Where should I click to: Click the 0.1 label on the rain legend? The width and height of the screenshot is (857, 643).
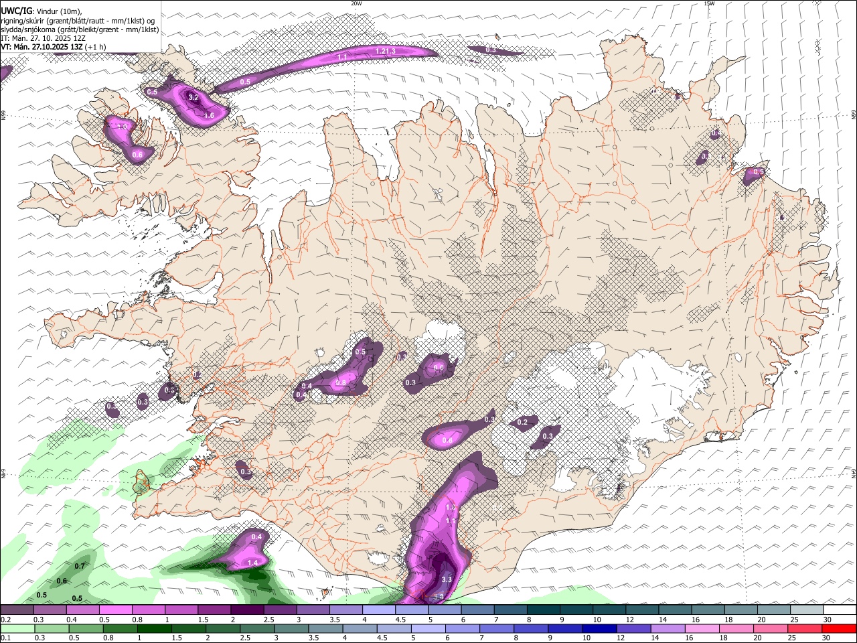5,638
